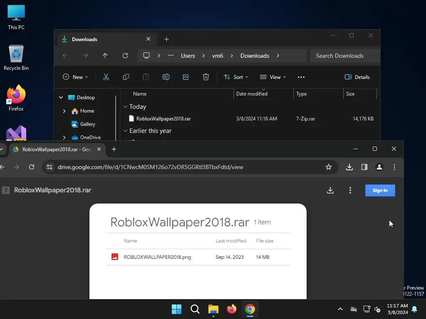This screenshot has height=319, width=426.
Task: Sort by the Size column header
Action: pyautogui.click(x=350, y=94)
